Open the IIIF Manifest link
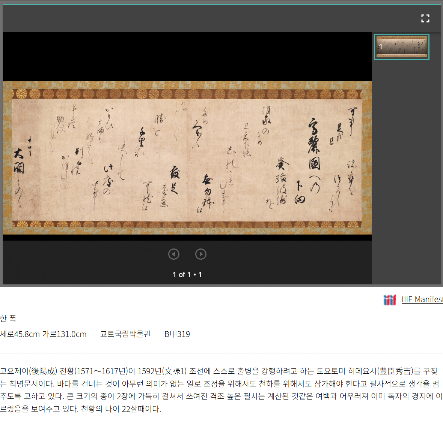The image size is (443, 425). tap(422, 299)
